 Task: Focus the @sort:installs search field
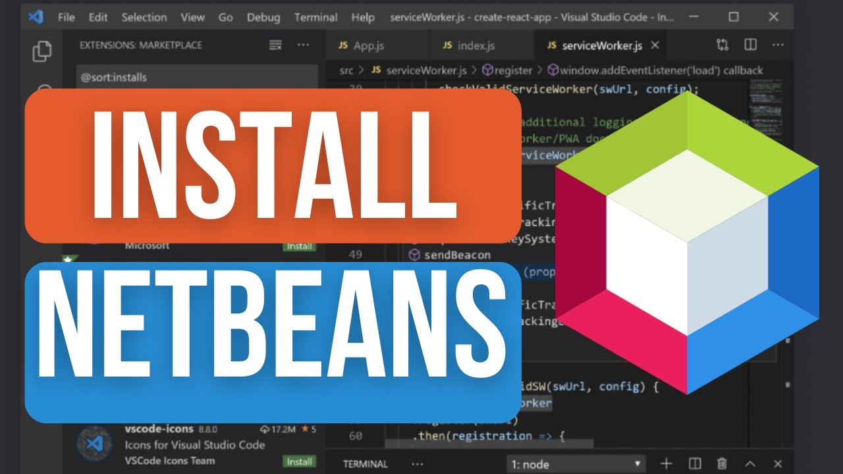click(x=197, y=78)
